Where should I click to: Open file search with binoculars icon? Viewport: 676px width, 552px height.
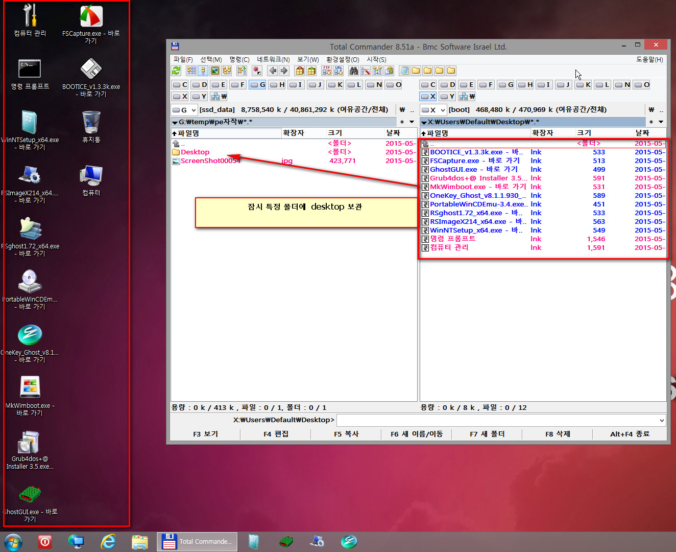tap(353, 71)
